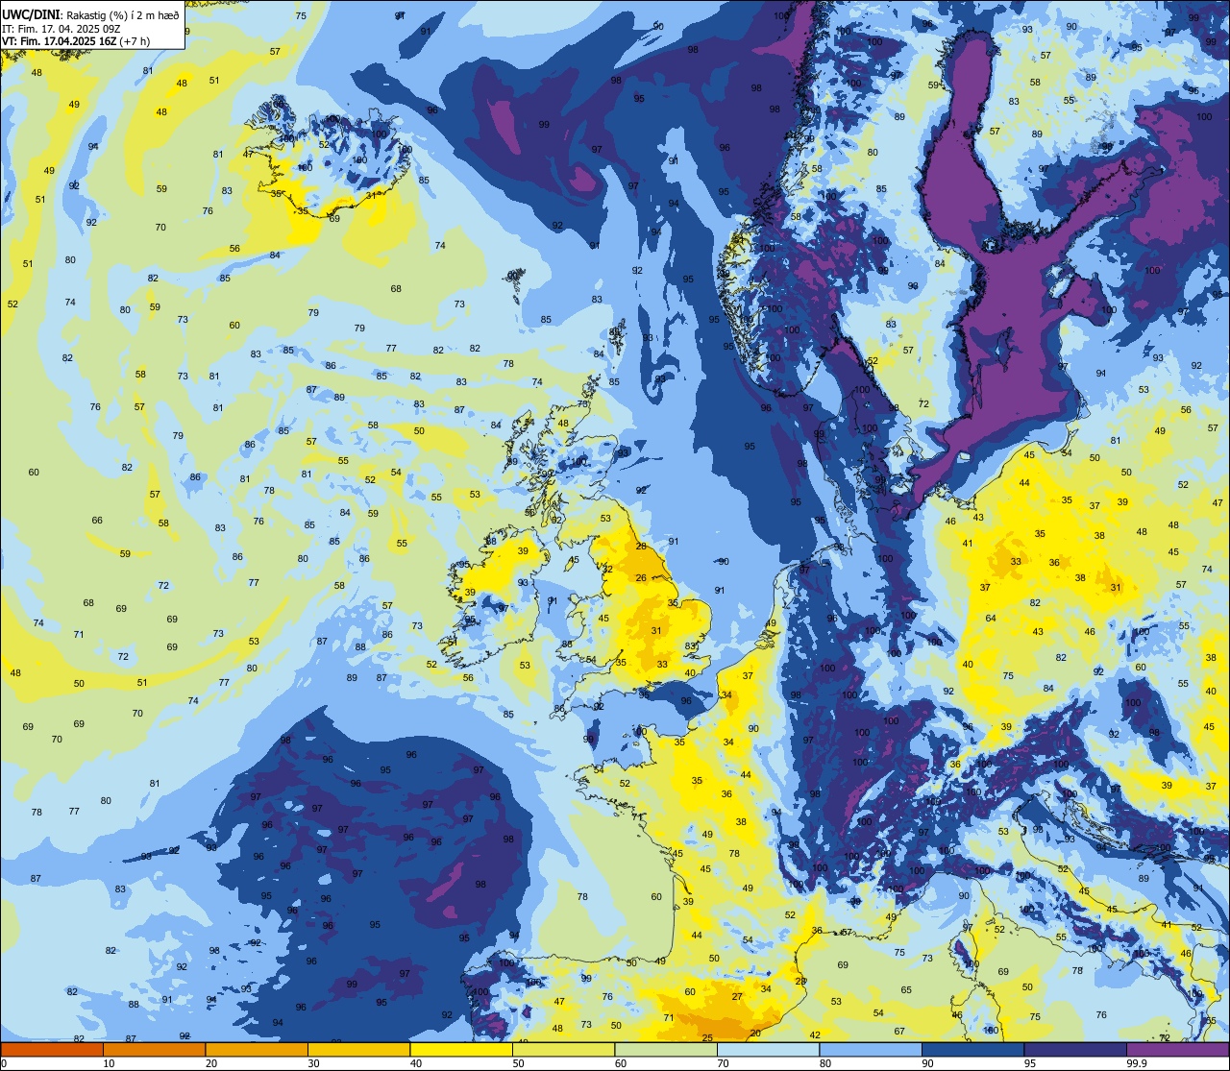
Task: Pick the amber legend swatch between 20 and 30
Action: tap(257, 1049)
